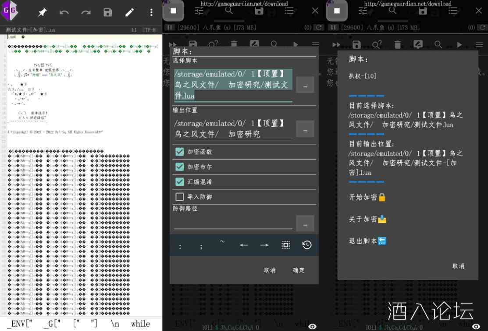
Task: Uncheck the 加密函数 checkbox
Action: [179, 152]
